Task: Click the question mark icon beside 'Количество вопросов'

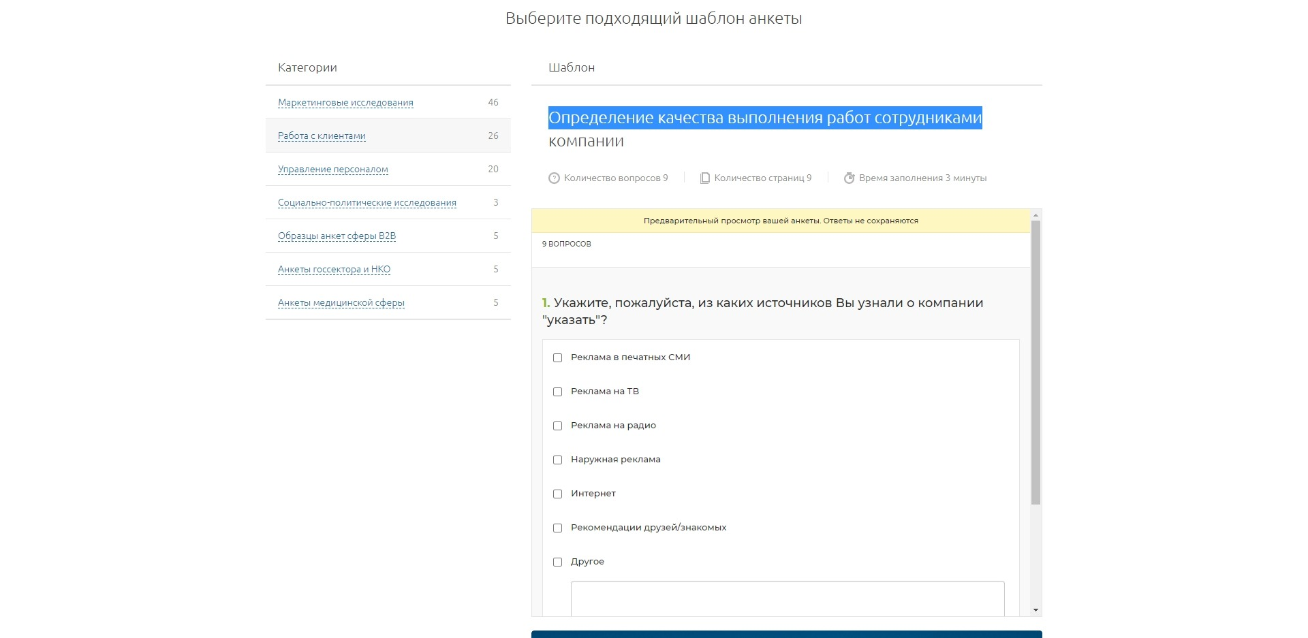Action: (554, 178)
